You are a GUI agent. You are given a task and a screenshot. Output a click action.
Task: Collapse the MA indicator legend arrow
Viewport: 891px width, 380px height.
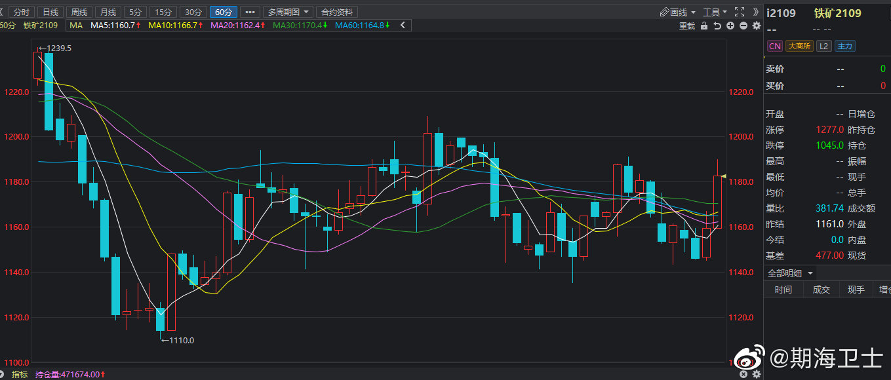pyautogui.click(x=403, y=26)
